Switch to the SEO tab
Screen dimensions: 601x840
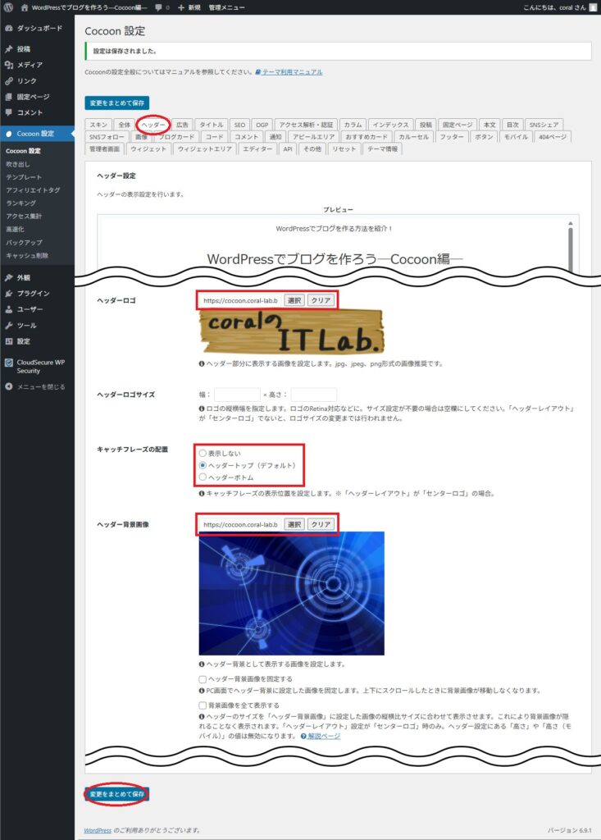[239, 125]
